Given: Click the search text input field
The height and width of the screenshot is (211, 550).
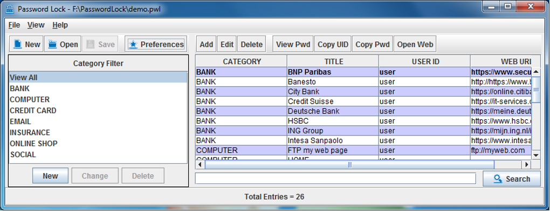Looking at the screenshot, I should (336, 178).
